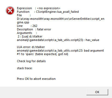
Task: Click the "#1 to 'ipairs'" message line
Action: pyautogui.click(x=43, y=54)
